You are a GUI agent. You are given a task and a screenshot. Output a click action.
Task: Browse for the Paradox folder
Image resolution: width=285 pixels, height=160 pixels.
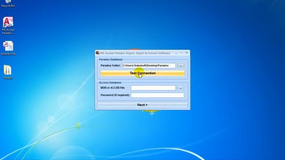click(x=181, y=66)
